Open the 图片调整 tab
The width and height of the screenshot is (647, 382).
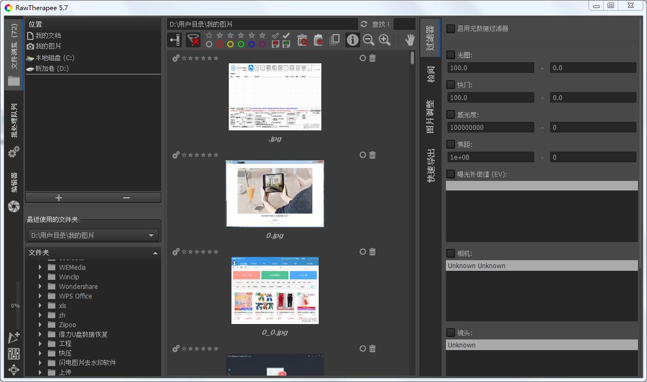coord(430,115)
